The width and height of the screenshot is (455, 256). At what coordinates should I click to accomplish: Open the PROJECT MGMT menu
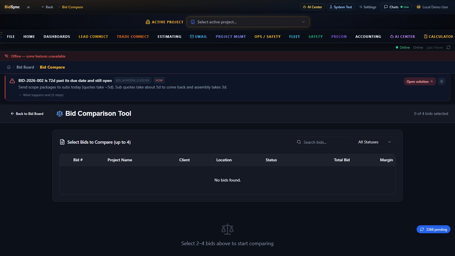(x=231, y=36)
